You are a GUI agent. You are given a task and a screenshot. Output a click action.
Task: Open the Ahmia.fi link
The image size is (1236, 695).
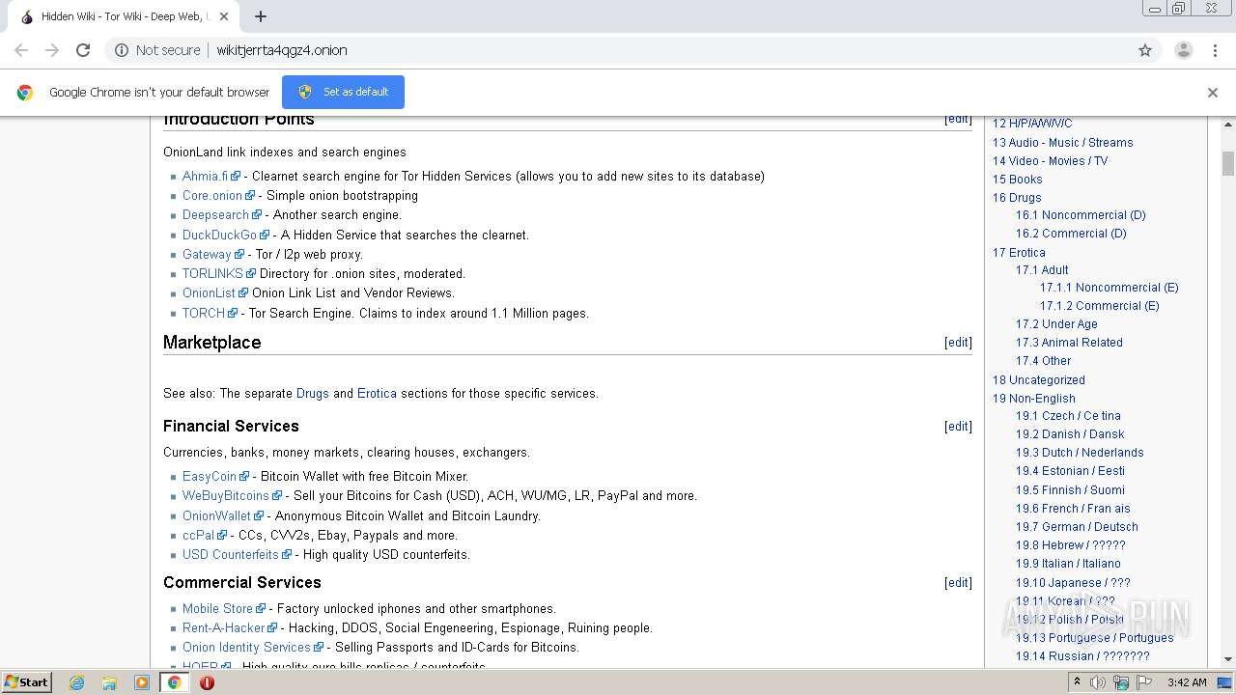pos(206,176)
